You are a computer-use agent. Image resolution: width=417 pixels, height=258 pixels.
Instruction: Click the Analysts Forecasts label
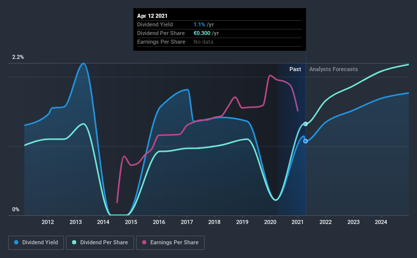tap(334, 69)
